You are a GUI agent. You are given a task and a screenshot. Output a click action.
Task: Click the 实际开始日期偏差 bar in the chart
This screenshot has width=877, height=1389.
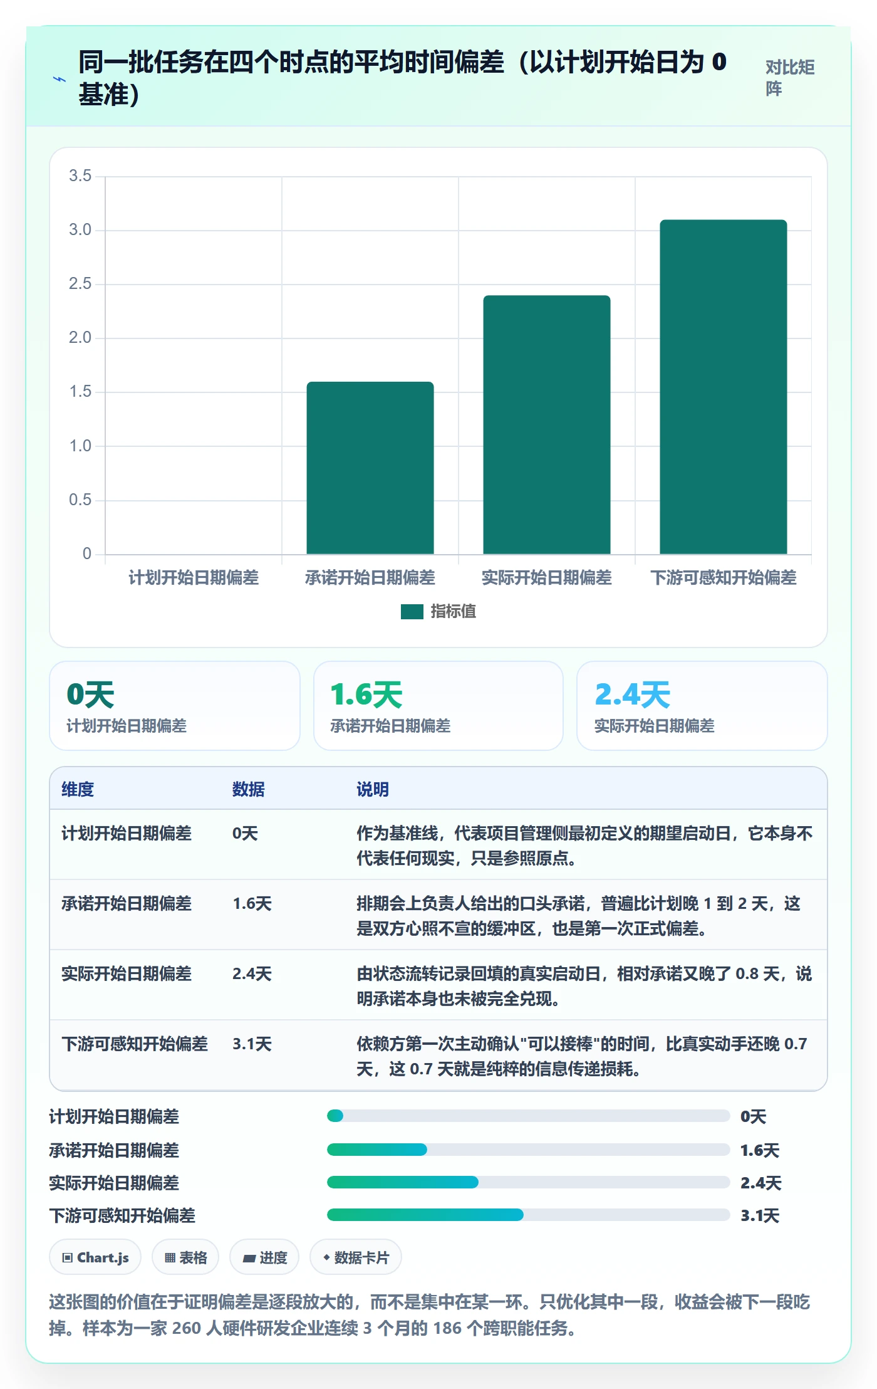coord(547,425)
